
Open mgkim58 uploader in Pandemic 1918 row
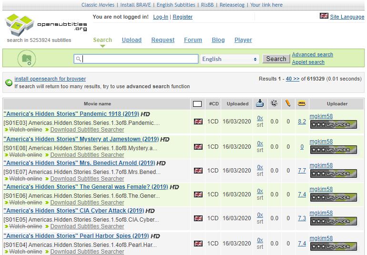(x=321, y=116)
